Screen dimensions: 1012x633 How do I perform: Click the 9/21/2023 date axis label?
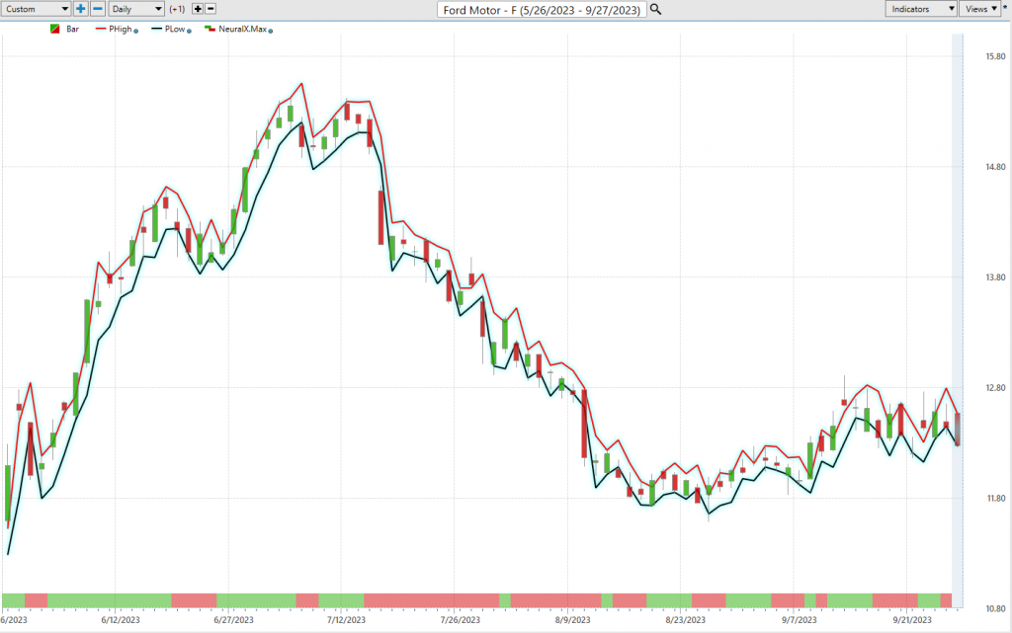912,620
